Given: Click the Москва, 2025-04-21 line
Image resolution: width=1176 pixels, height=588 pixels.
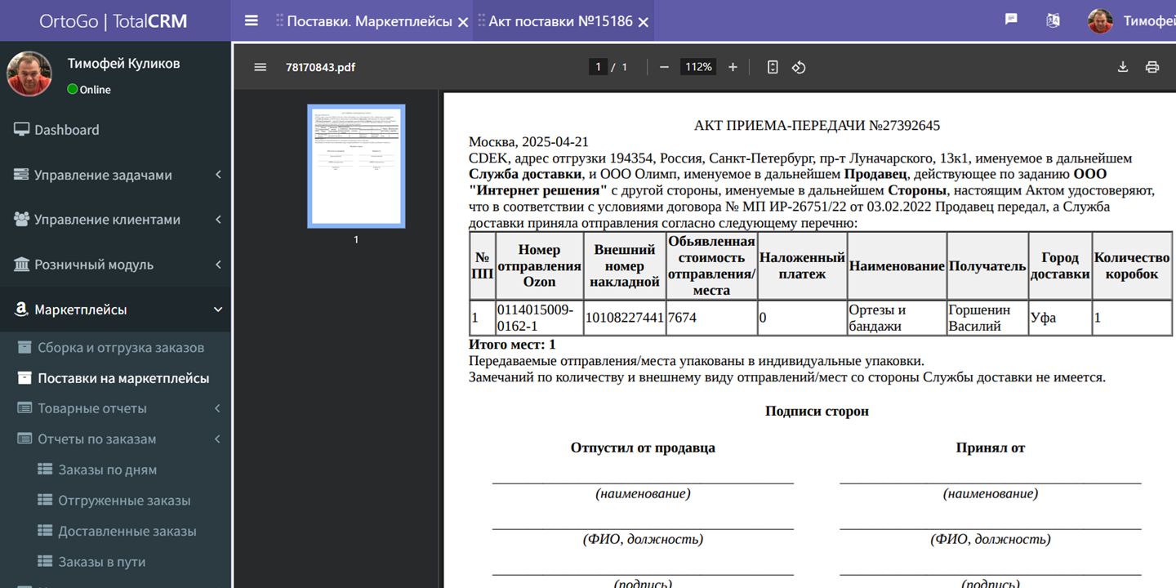Looking at the screenshot, I should click(528, 142).
